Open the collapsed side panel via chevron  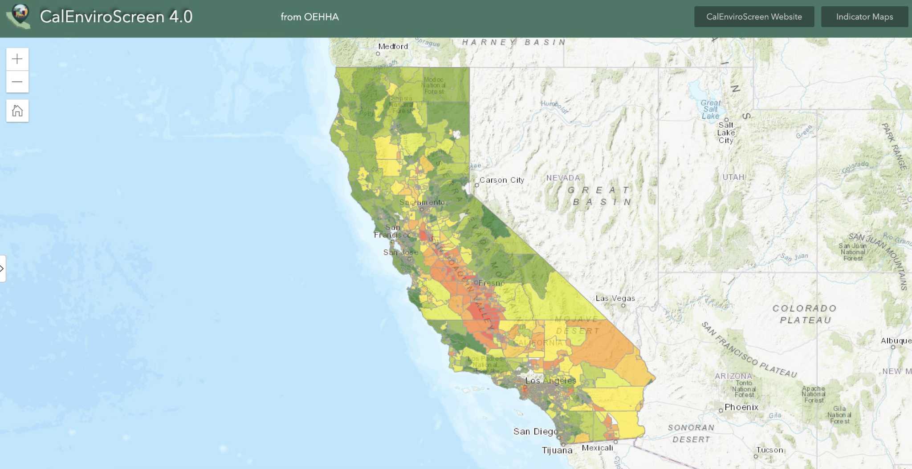(x=3, y=268)
